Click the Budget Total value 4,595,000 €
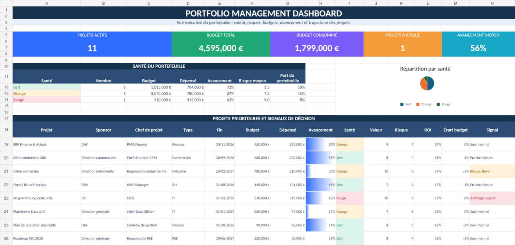The width and height of the screenshot is (515, 245). point(221,48)
